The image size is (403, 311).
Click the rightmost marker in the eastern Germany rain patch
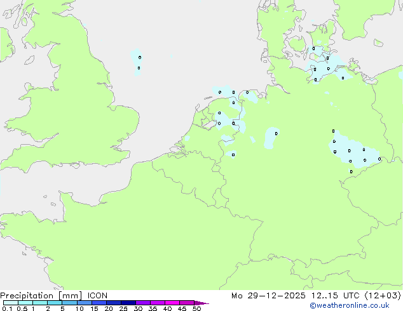click(379, 159)
